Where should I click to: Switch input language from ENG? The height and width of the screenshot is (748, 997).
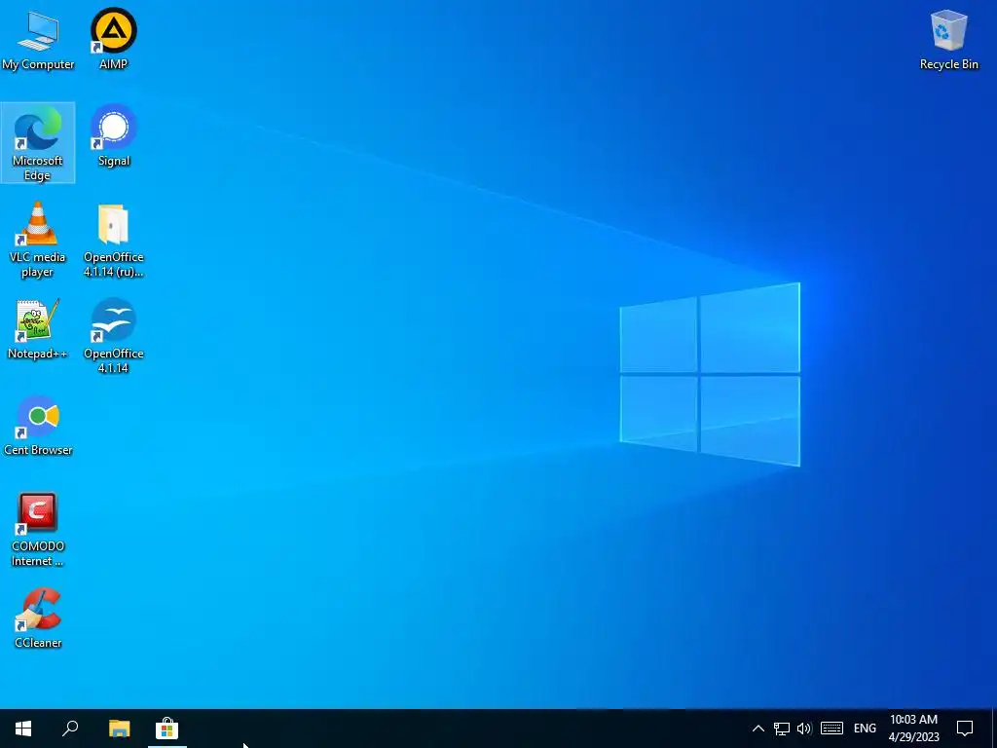(865, 729)
